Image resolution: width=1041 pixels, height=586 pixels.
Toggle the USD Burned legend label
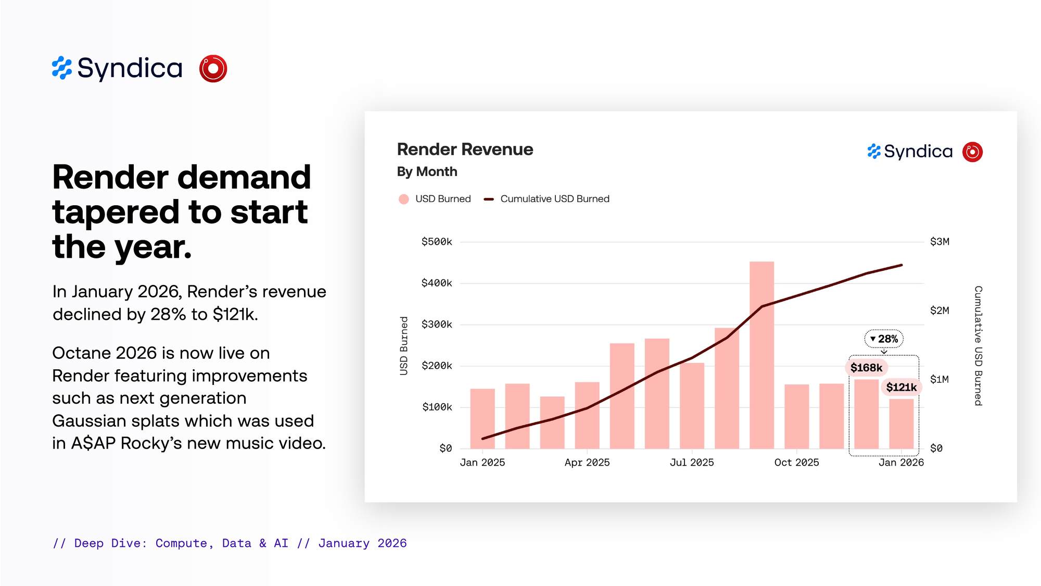click(443, 199)
